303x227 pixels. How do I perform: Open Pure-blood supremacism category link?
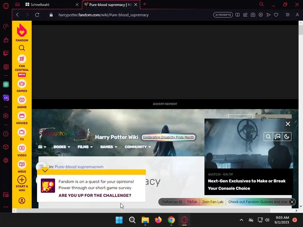79,167
